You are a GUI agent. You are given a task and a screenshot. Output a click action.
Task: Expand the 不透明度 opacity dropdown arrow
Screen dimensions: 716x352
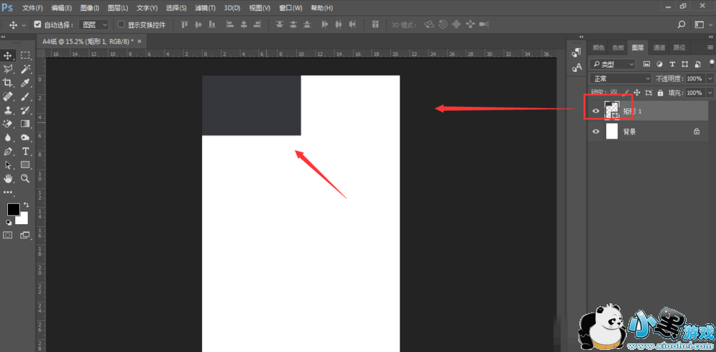coord(710,78)
